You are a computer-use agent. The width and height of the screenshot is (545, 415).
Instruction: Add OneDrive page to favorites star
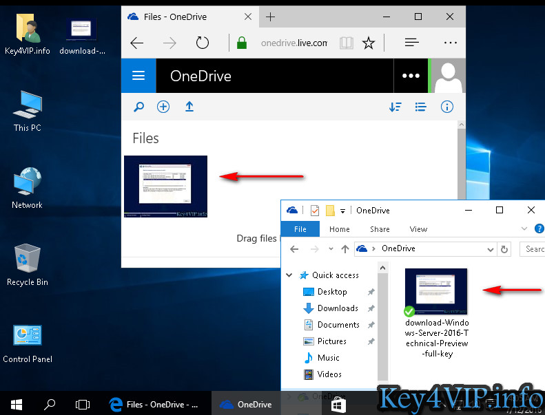(369, 43)
